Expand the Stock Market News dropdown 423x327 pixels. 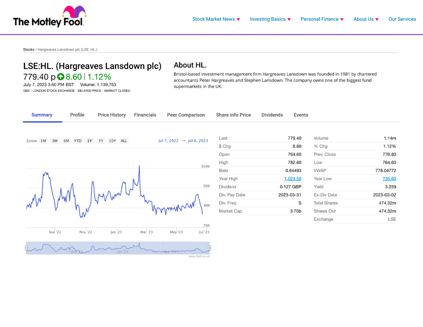[x=216, y=19]
